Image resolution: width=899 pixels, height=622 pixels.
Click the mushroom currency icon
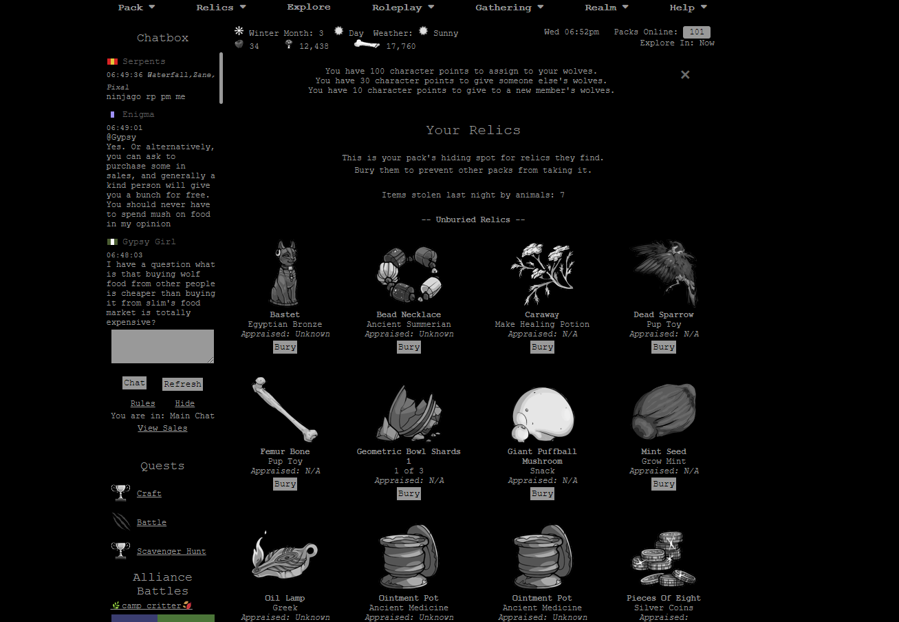[x=289, y=45]
